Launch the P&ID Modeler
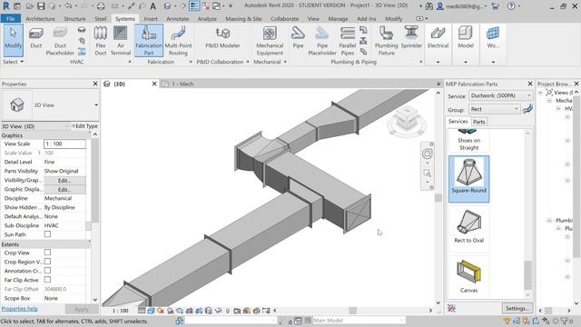Image resolution: width=581 pixels, height=327 pixels. pos(222,38)
